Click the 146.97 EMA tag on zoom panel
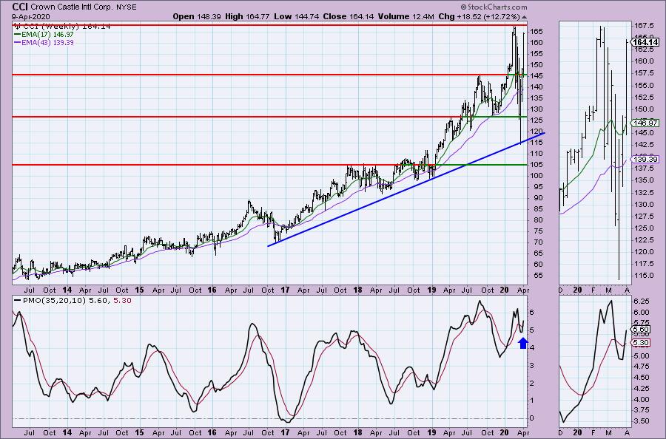 click(645, 123)
